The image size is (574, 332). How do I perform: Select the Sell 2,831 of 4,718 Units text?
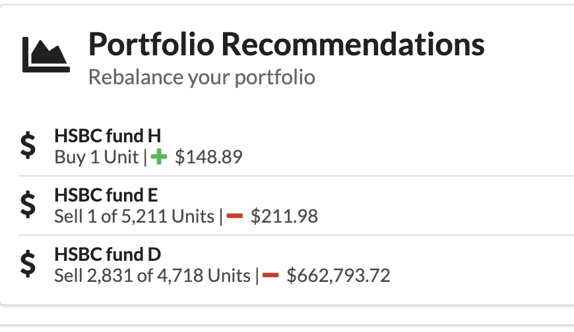tap(152, 275)
